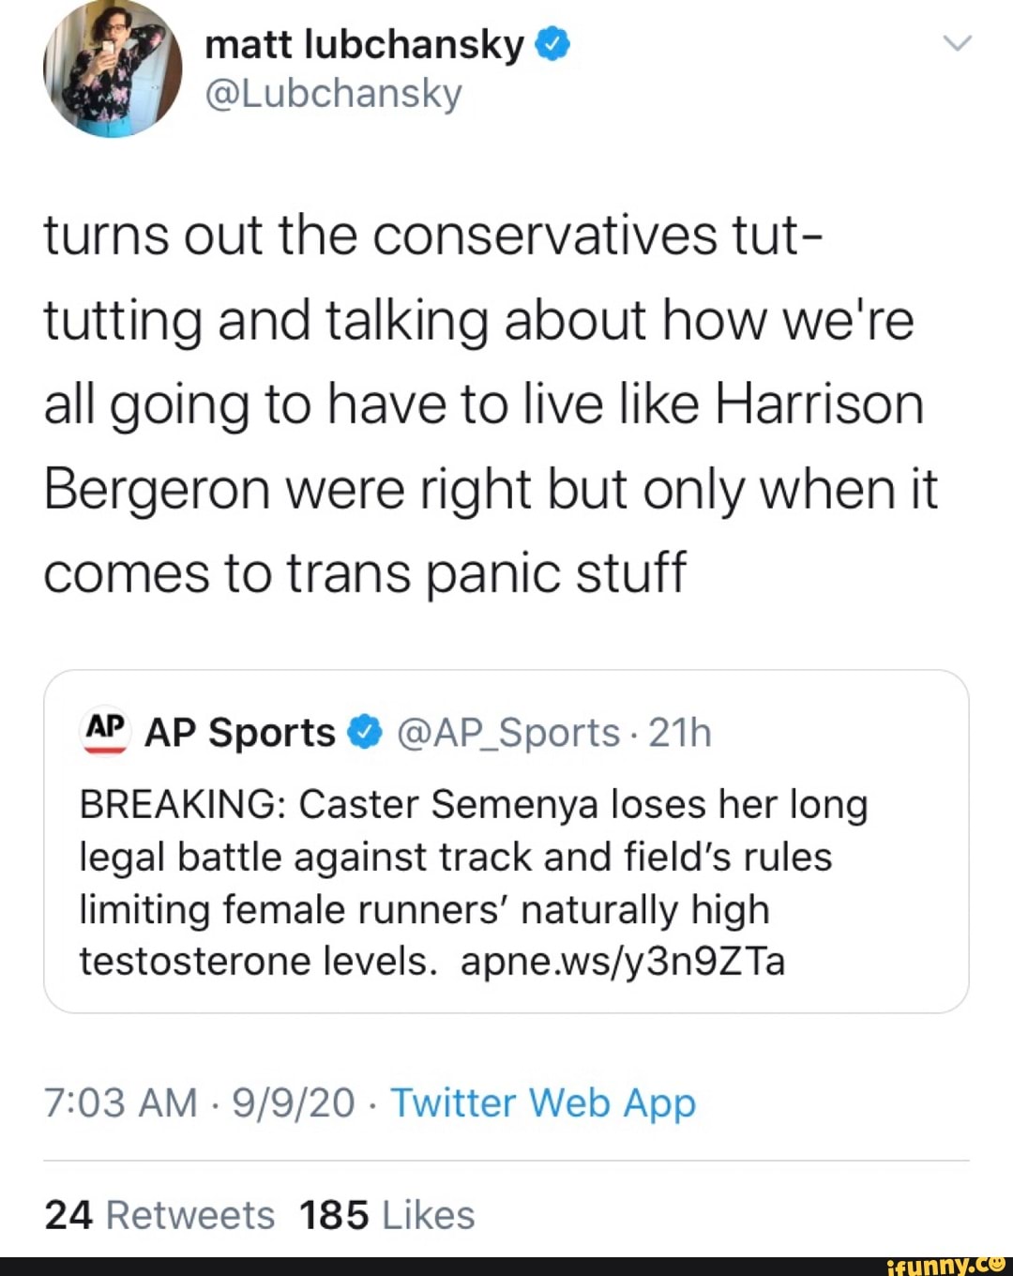This screenshot has height=1276, width=1013.
Task: Open matt lubchansky's profile picture
Action: coord(112,68)
